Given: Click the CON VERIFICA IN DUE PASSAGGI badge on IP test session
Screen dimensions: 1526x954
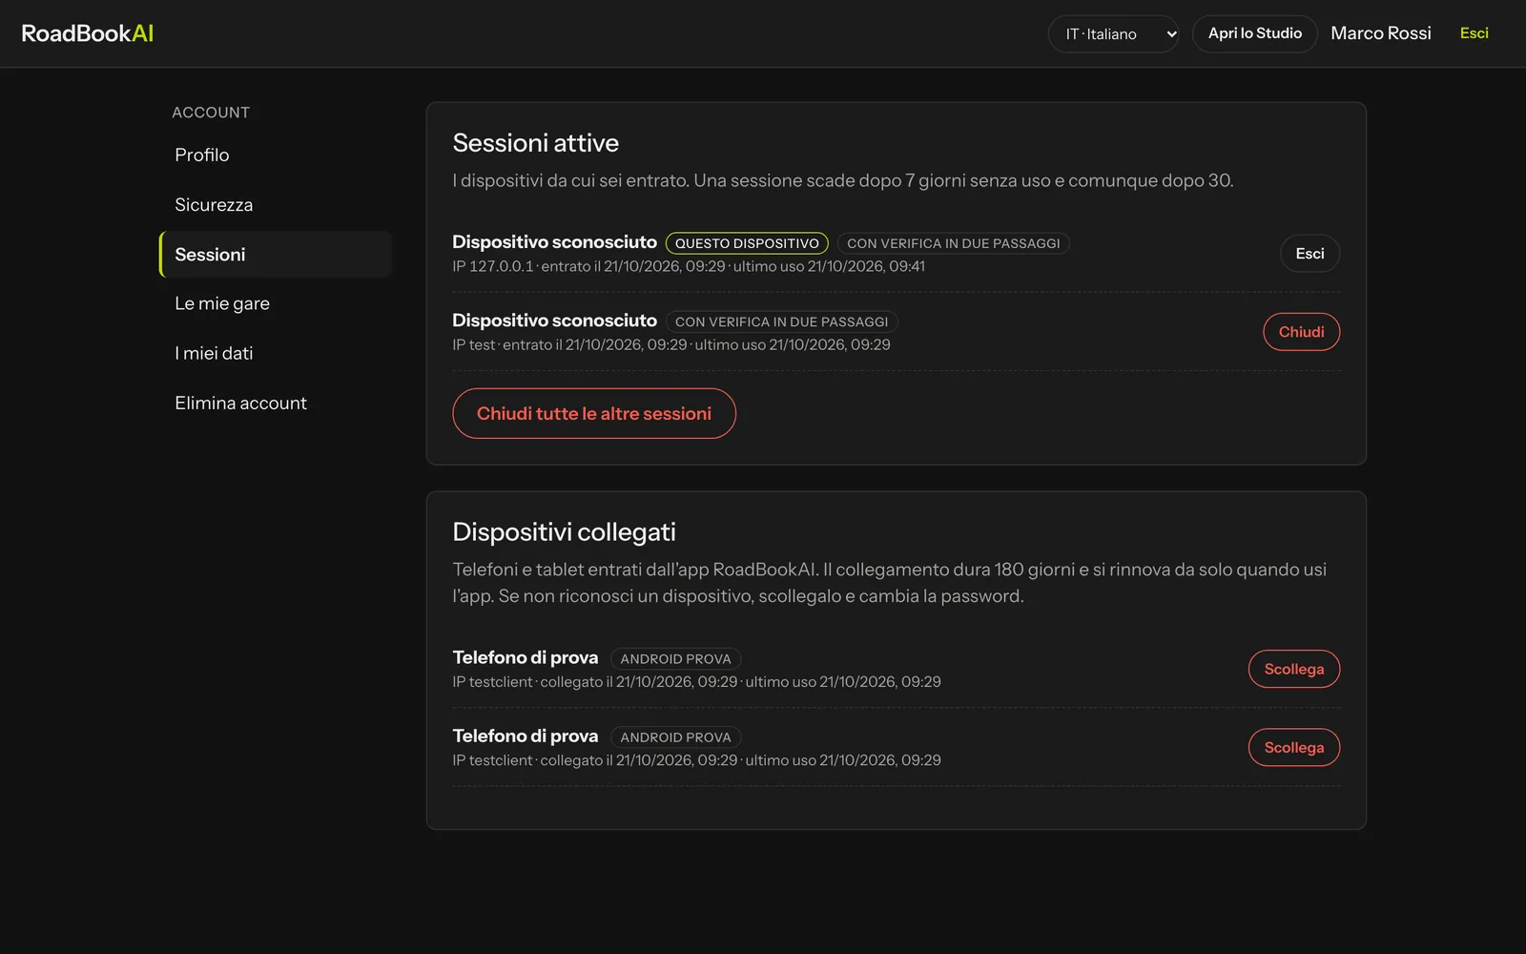Looking at the screenshot, I should (x=781, y=321).
